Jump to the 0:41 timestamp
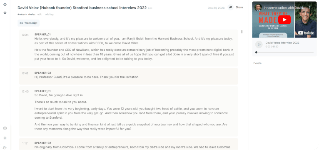Image resolution: width=319 pixels, height=150 pixels. [25, 73]
